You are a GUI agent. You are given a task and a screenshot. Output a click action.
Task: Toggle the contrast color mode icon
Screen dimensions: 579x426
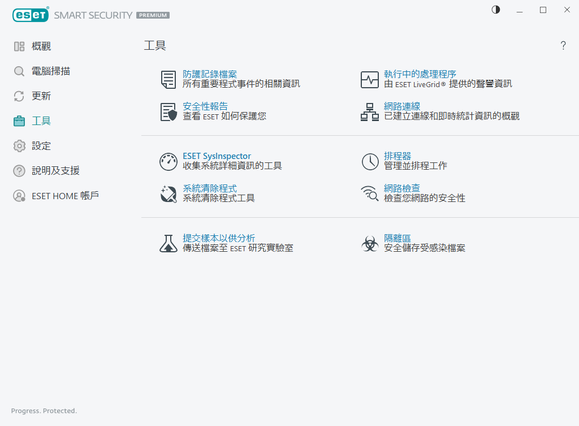click(495, 10)
